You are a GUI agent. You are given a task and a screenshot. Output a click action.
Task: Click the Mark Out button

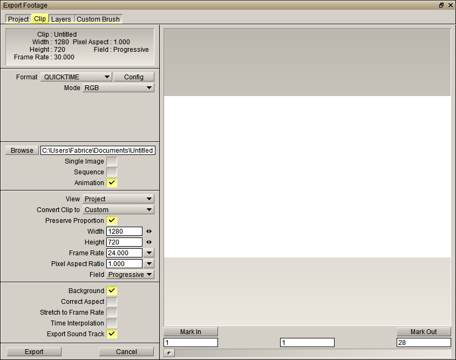pos(424,332)
